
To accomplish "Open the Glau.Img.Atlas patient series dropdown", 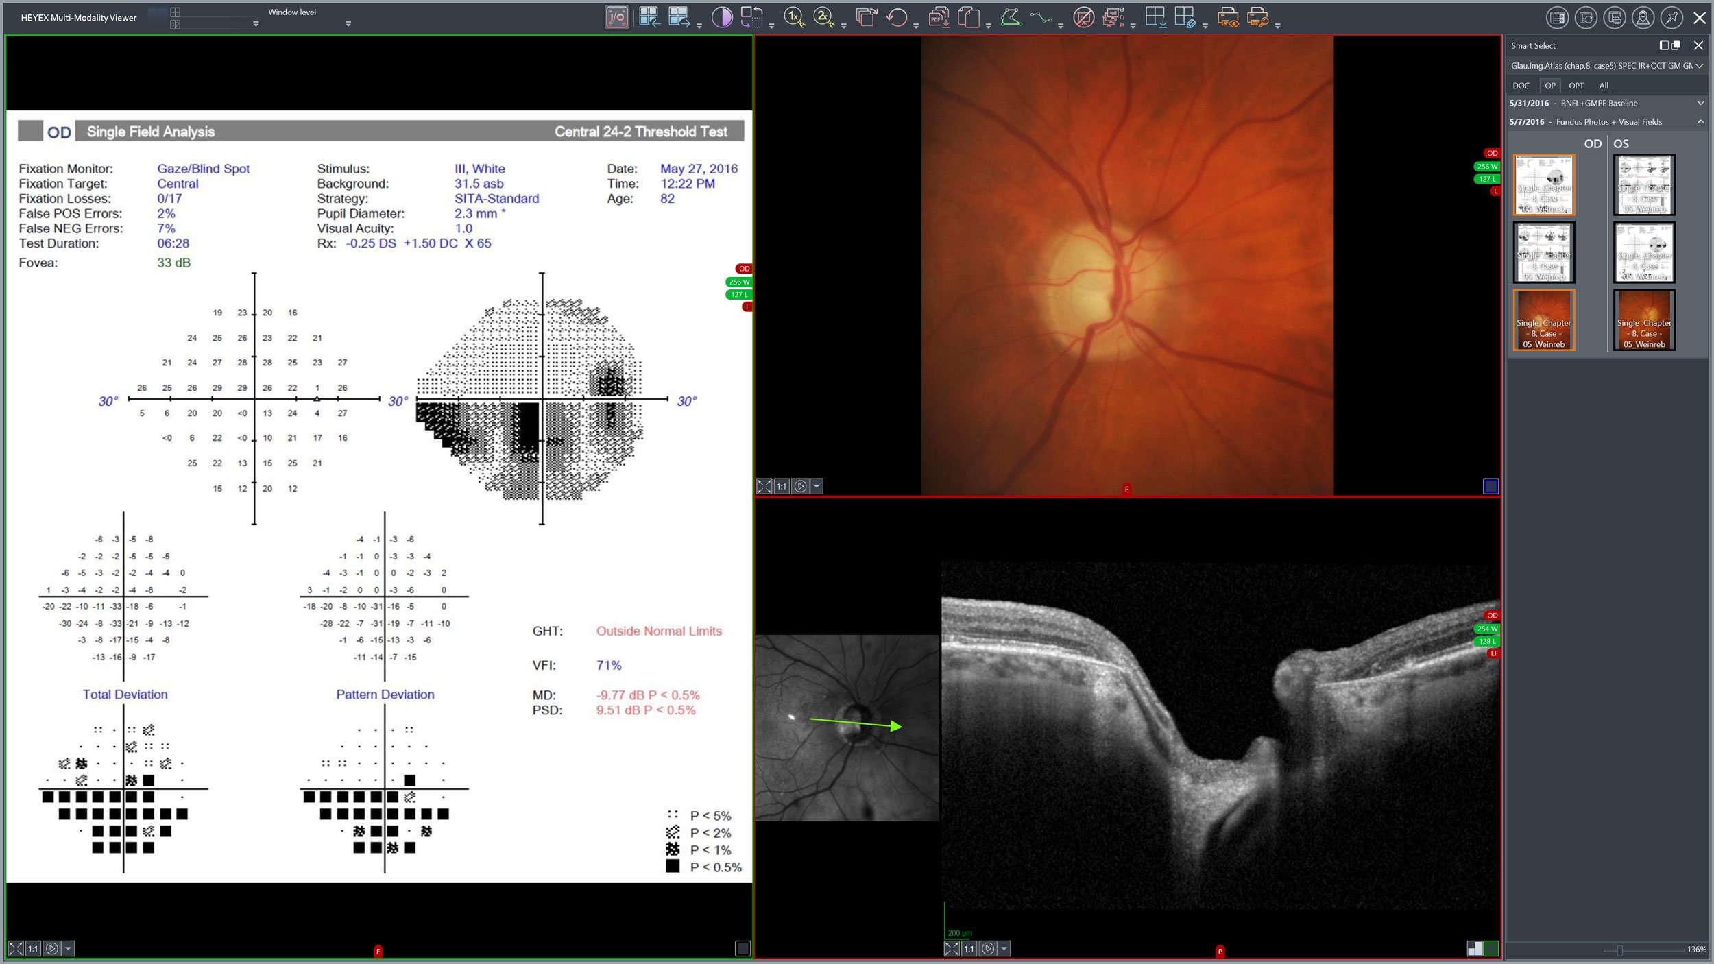I will pos(1699,66).
